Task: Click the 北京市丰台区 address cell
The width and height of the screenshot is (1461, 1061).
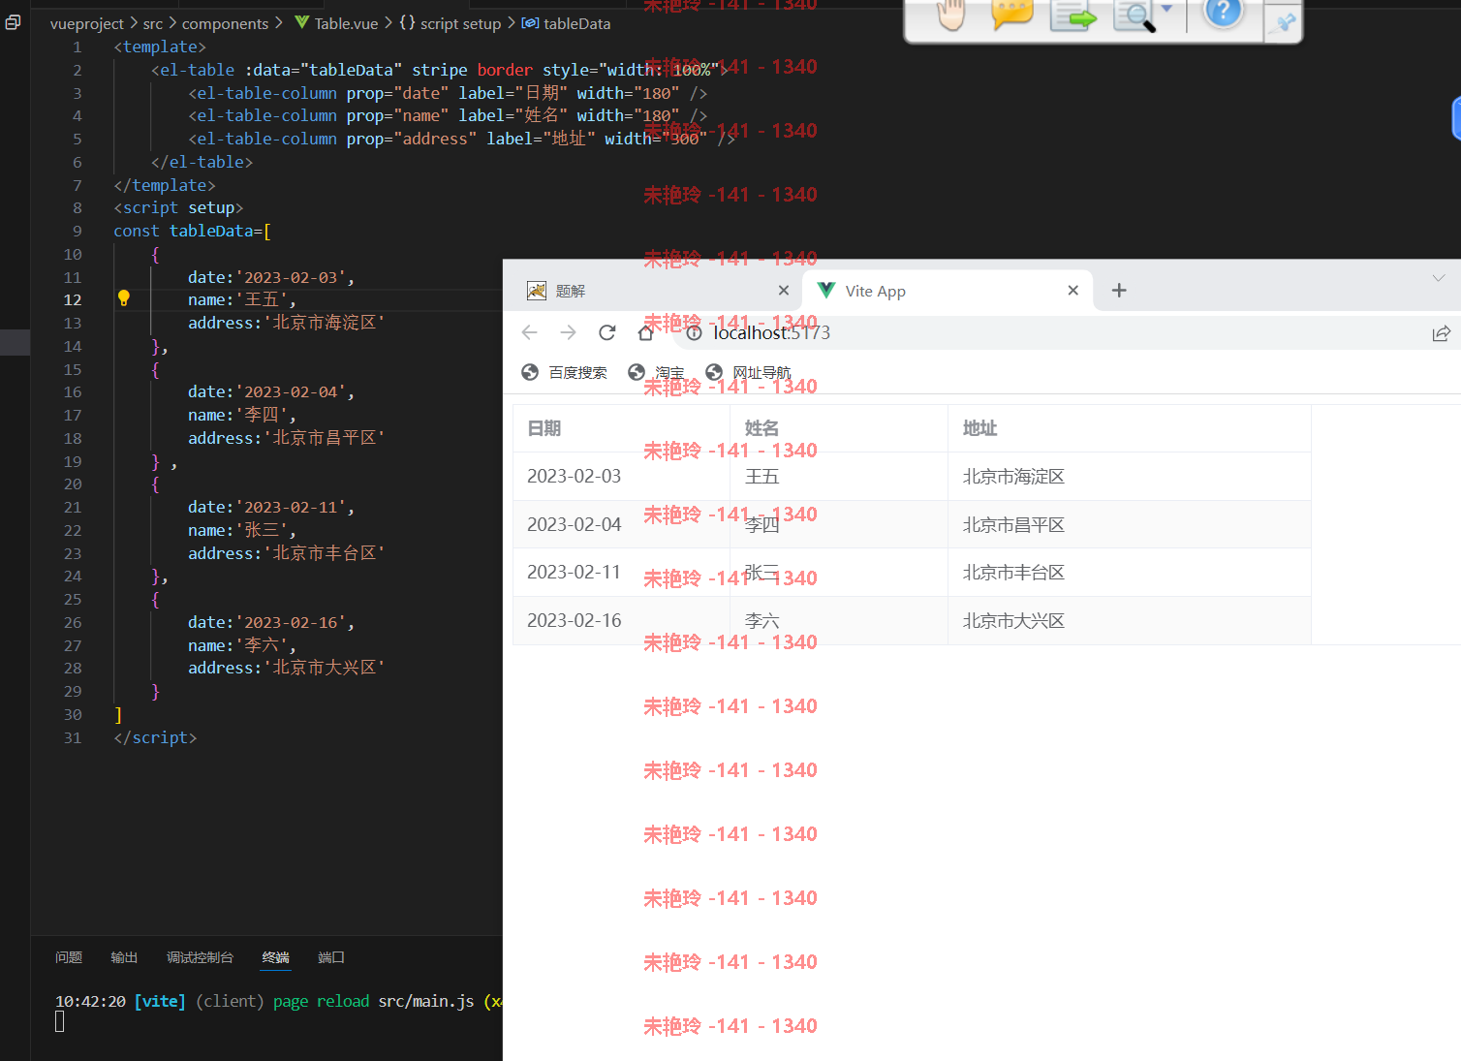Action: click(x=1130, y=573)
